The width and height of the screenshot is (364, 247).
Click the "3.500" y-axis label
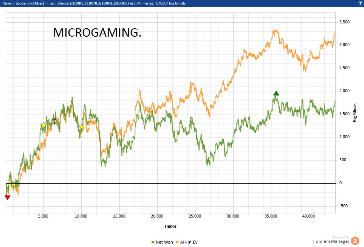(344, 22)
